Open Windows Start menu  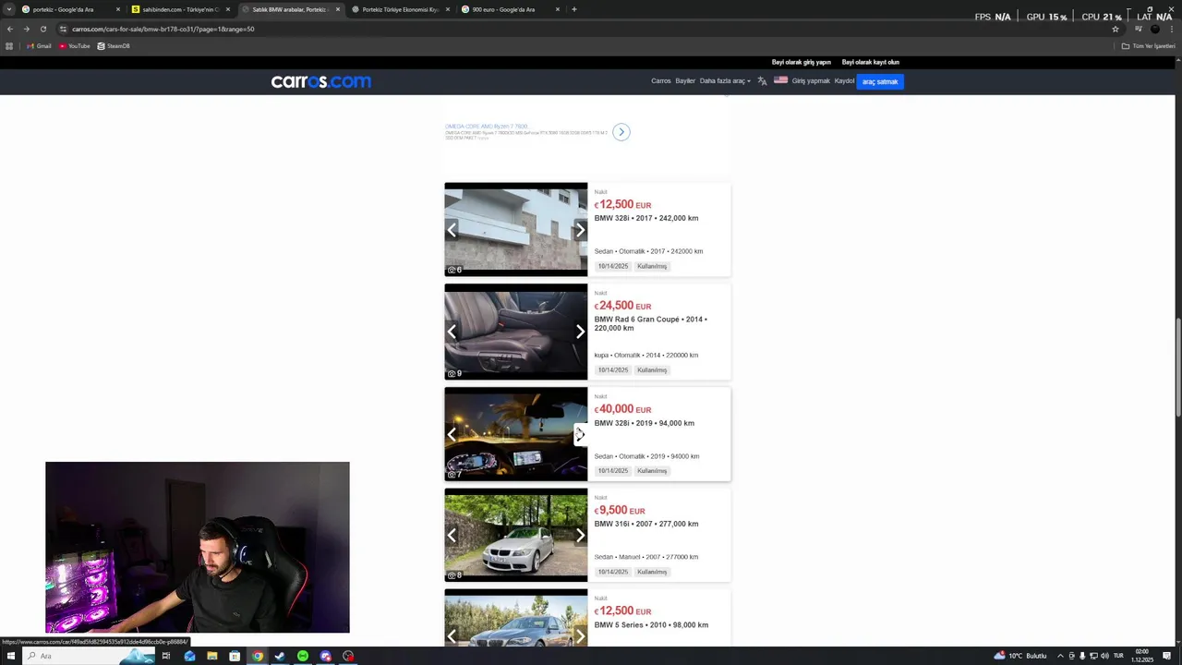pos(11,656)
